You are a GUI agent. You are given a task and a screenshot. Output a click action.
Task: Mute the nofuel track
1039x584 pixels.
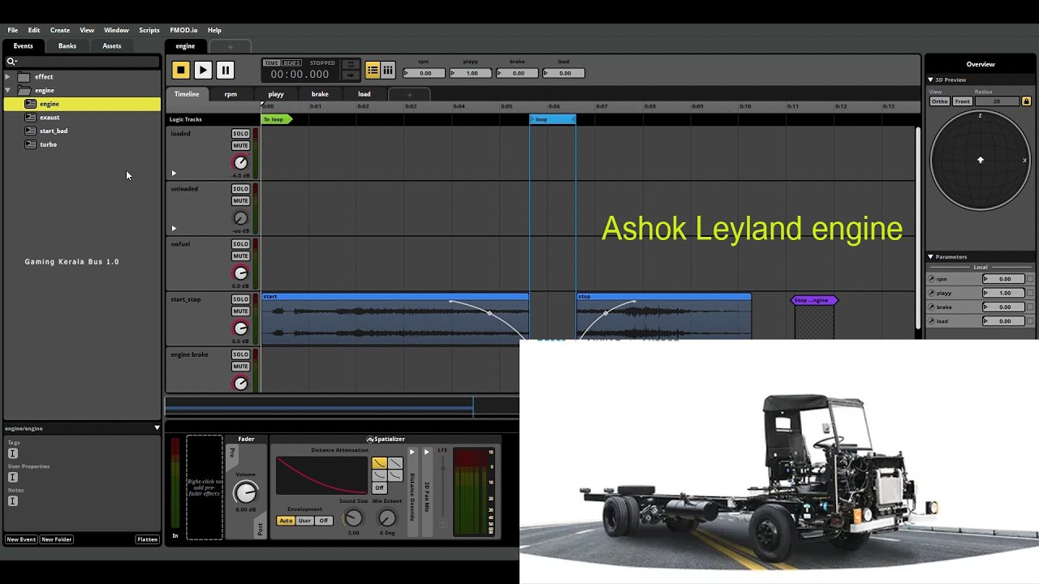(240, 256)
